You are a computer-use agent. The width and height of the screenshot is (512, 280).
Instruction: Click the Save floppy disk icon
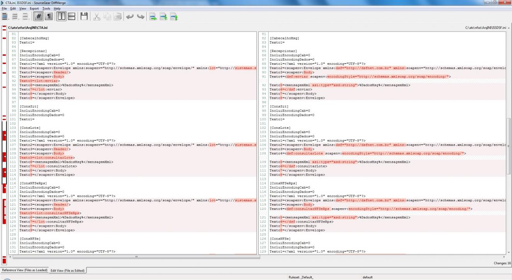coord(85,16)
